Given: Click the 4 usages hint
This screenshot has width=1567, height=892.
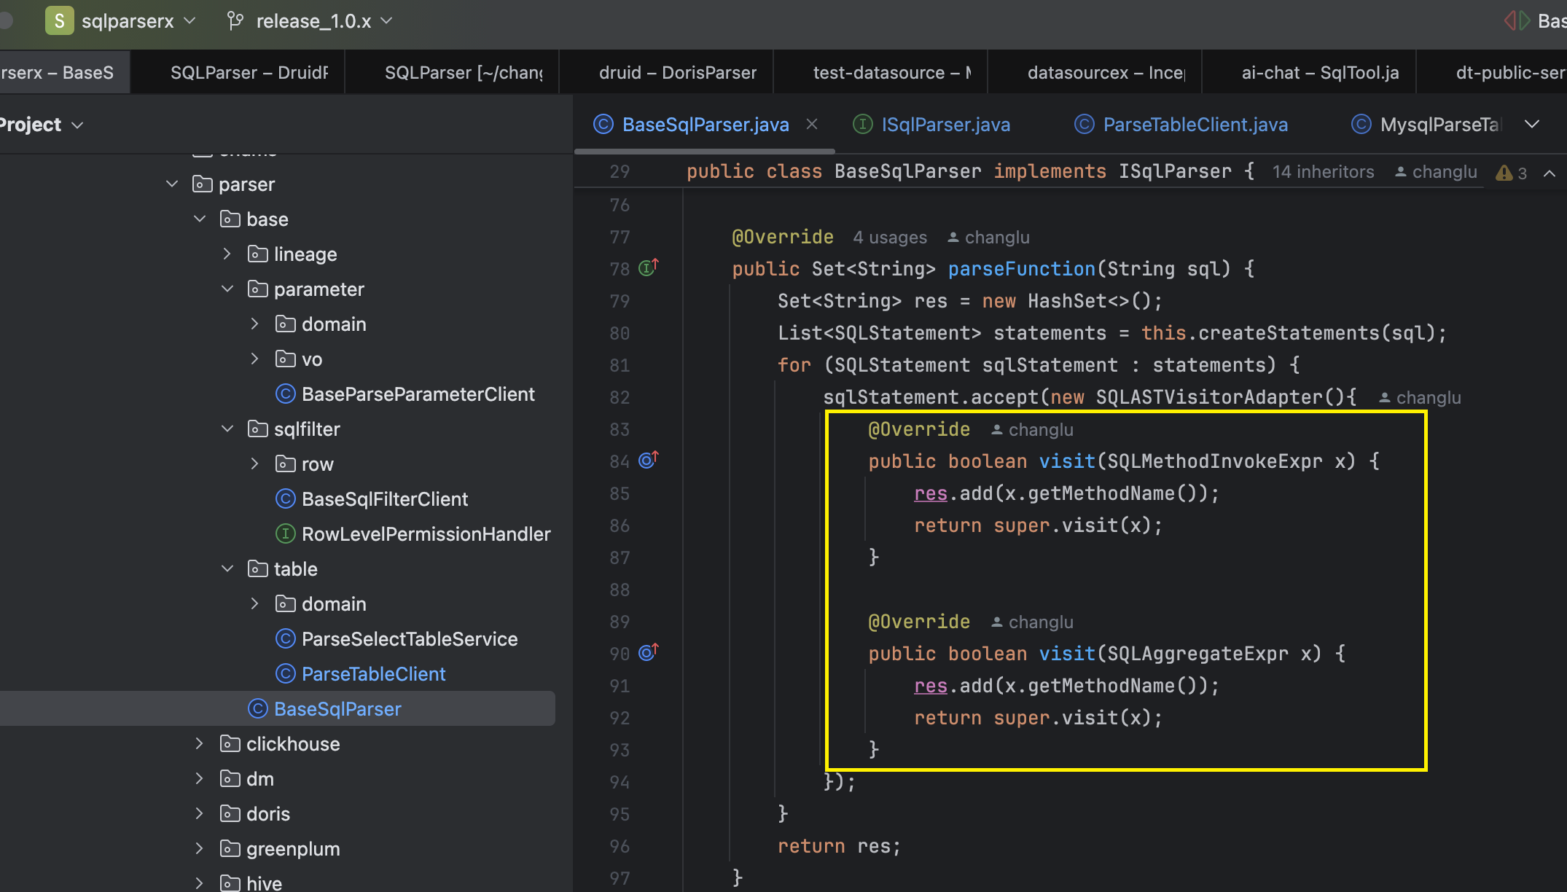Looking at the screenshot, I should (890, 238).
